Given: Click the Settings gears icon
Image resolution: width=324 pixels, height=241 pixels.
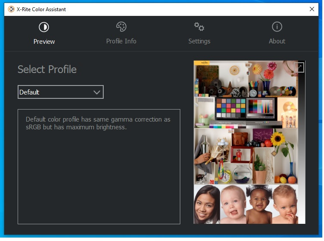Looking at the screenshot, I should pos(199,27).
